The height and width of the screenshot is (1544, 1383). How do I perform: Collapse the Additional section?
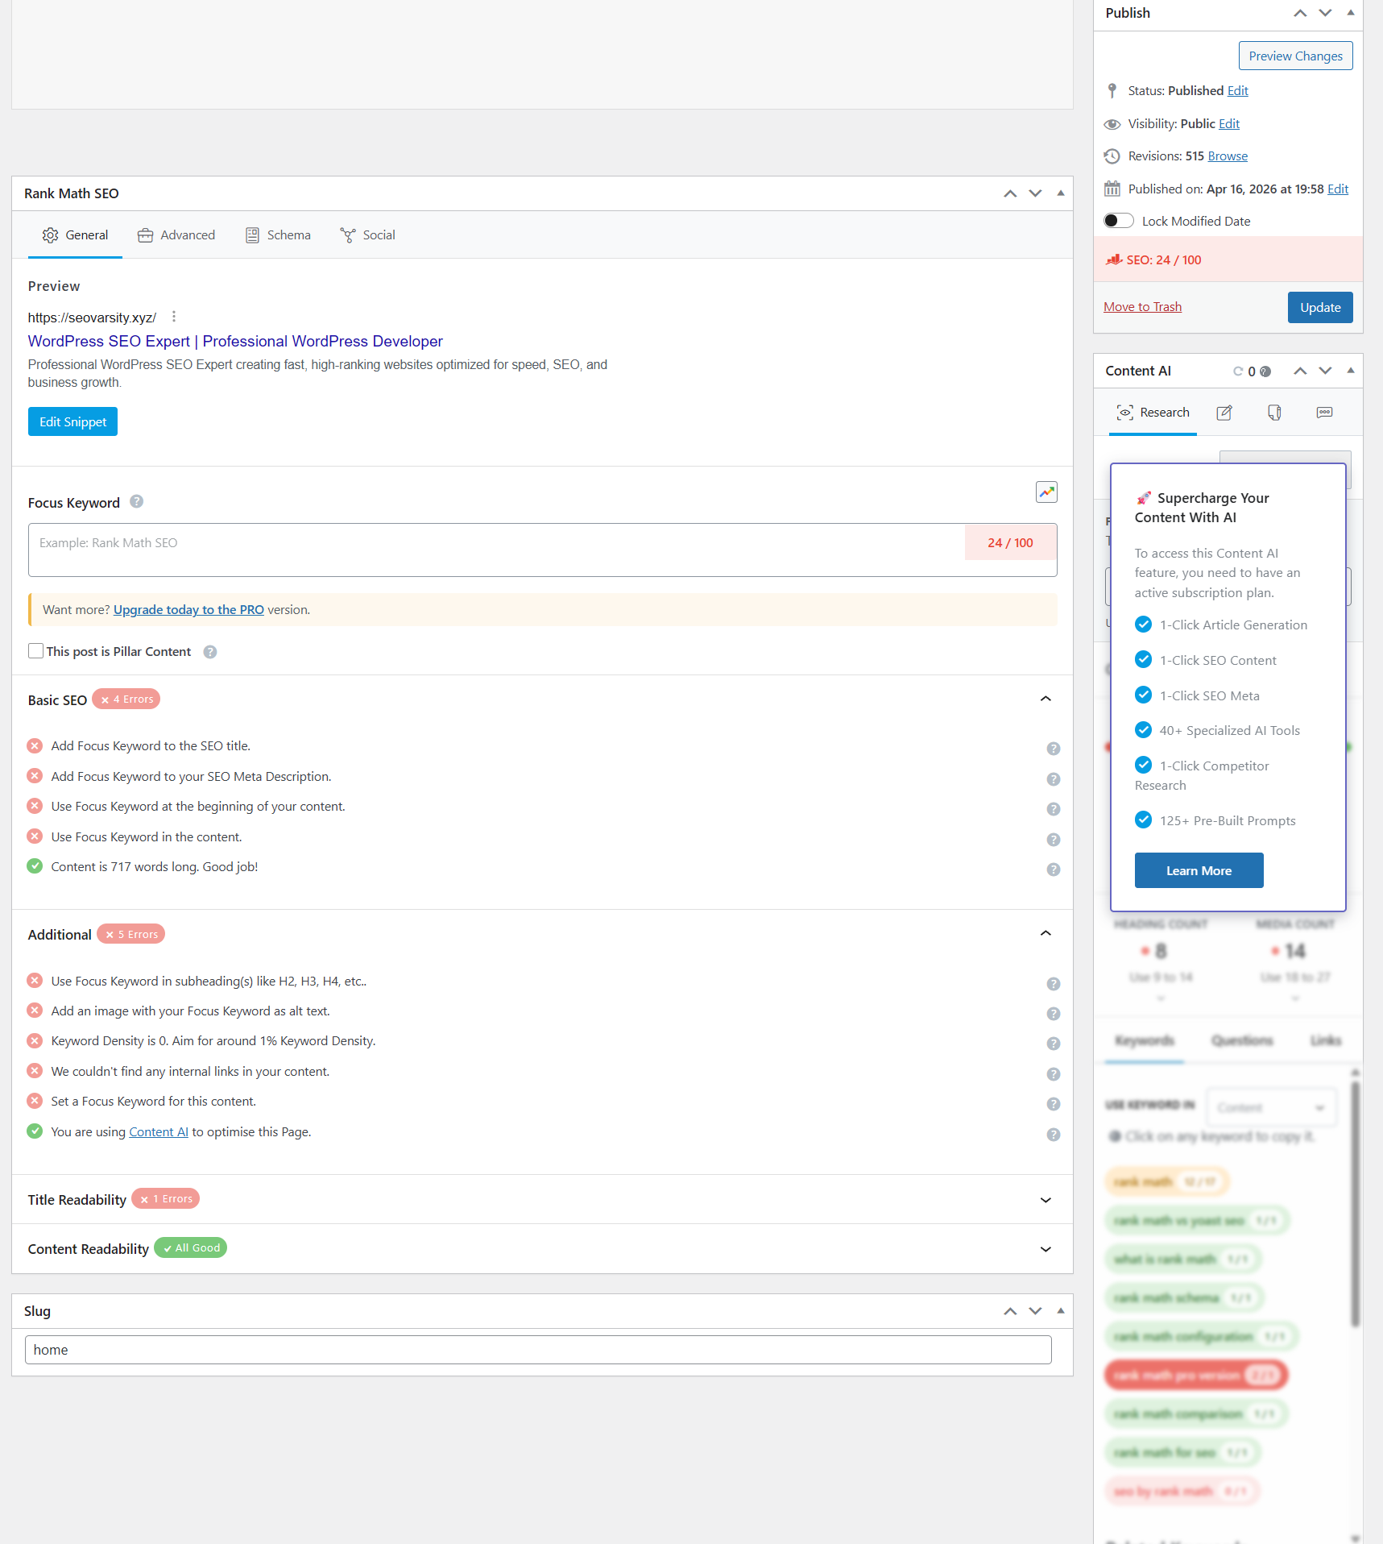[x=1046, y=933]
